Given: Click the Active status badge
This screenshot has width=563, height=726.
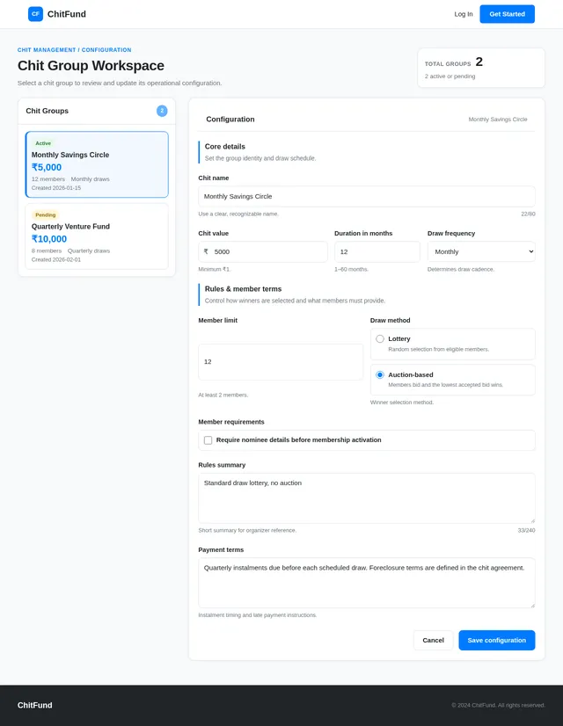Looking at the screenshot, I should tap(43, 143).
